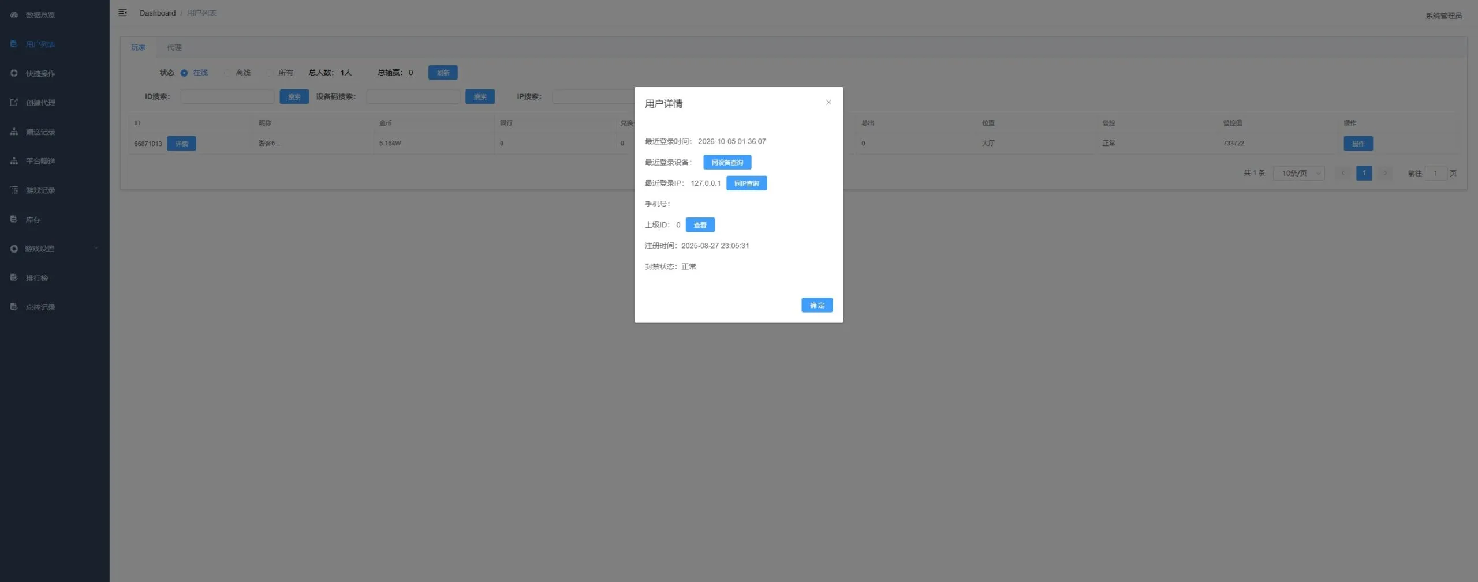Screen dimensions: 1478x582
Task: Open 详情 for user 66871013
Action: point(181,144)
